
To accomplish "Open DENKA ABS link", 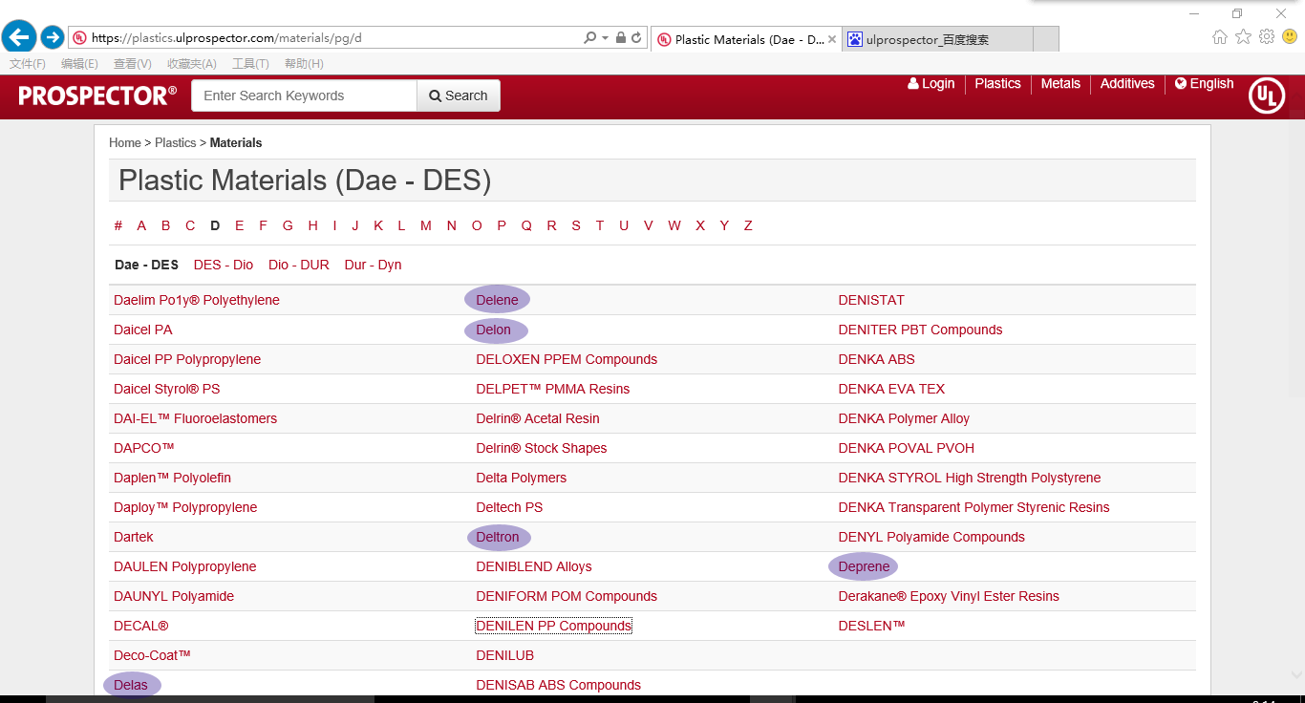I will (x=877, y=359).
